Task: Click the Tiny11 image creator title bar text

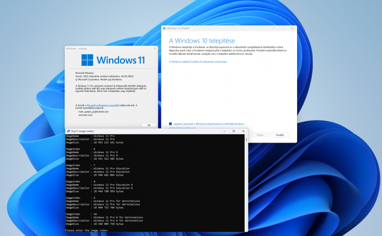Action: (x=82, y=131)
